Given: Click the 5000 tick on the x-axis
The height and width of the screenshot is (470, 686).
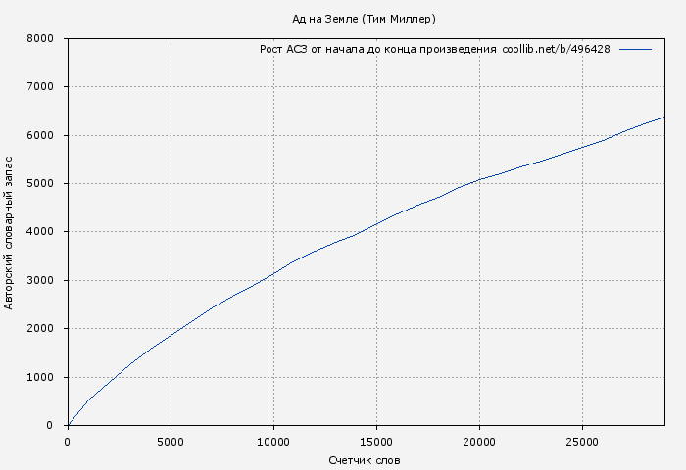Looking at the screenshot, I should point(171,442).
